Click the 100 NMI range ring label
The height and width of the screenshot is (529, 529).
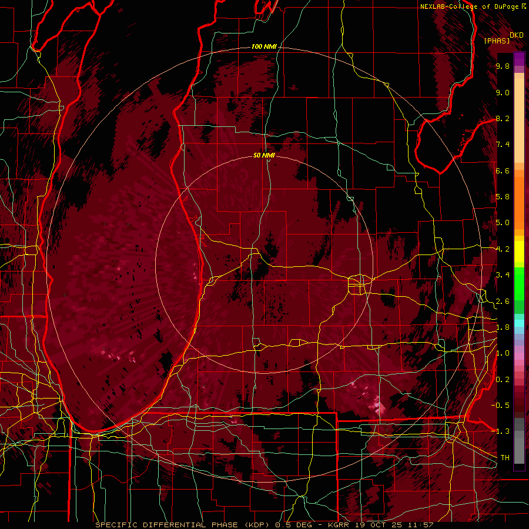[x=264, y=46]
